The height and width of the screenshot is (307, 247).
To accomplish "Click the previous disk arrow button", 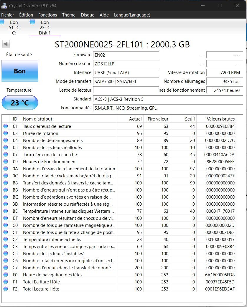I will pyautogui.click(x=6, y=44).
